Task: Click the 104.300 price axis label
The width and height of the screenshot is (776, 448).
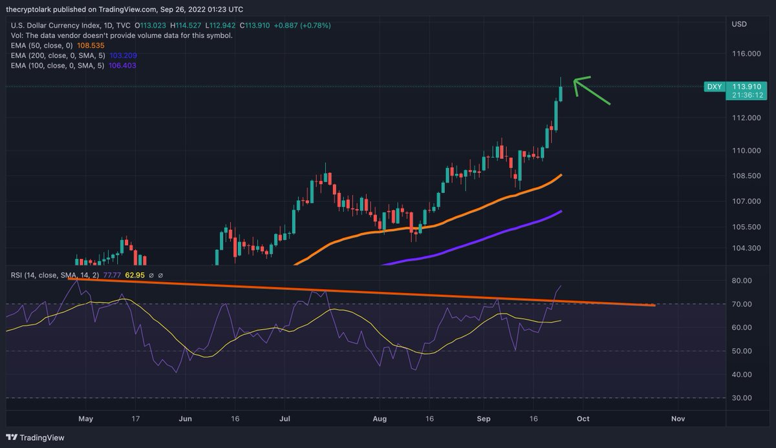Action: (746, 249)
